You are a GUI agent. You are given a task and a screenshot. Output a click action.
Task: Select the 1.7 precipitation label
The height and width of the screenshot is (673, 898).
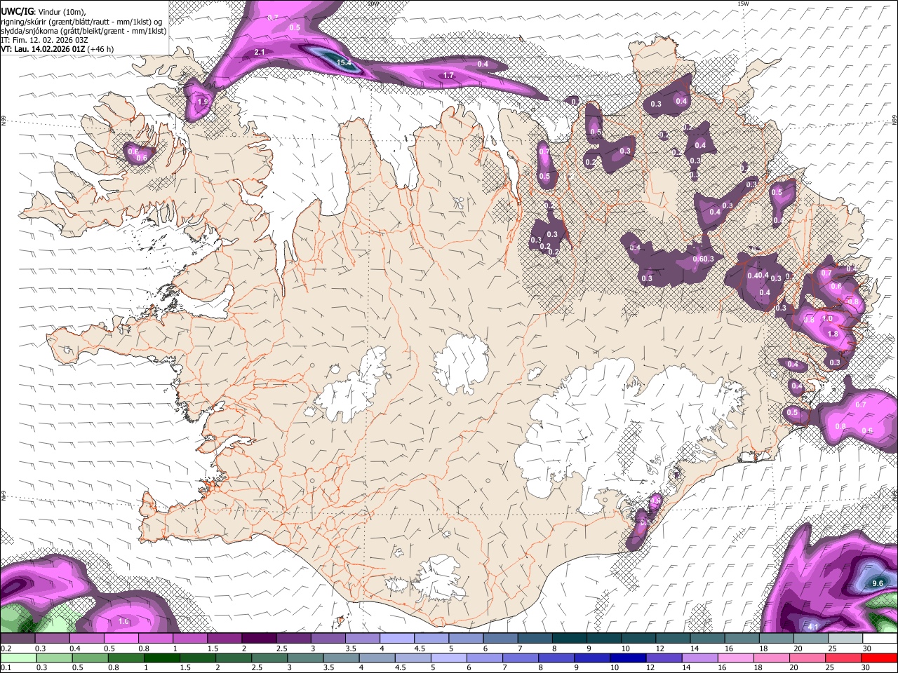point(448,75)
